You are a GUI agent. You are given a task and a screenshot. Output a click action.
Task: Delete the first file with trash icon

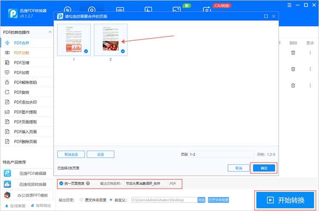pos(293,53)
